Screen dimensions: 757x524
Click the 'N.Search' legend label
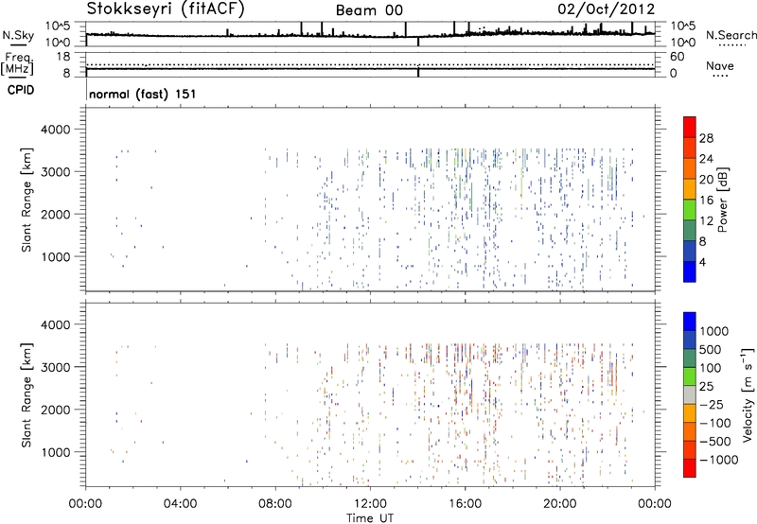coord(731,35)
